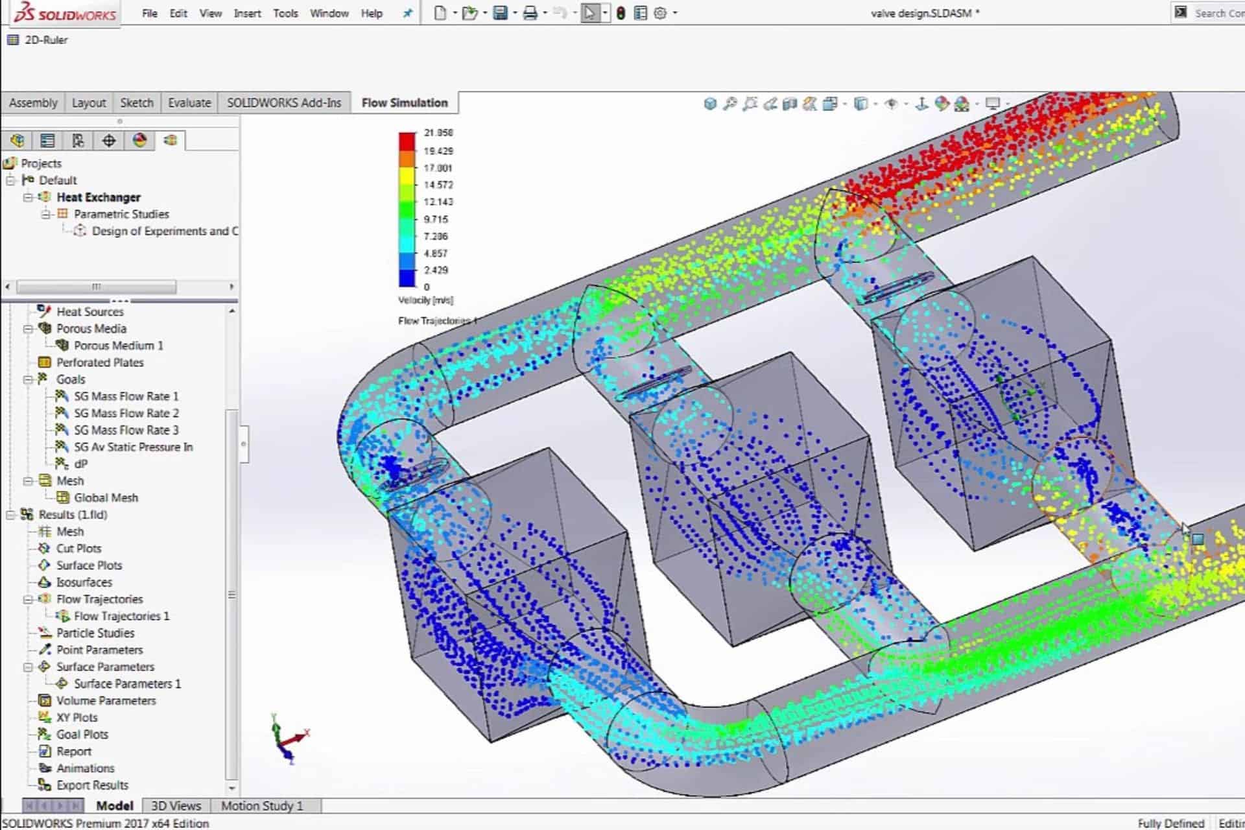
Task: Click the Save document icon
Action: tap(500, 13)
